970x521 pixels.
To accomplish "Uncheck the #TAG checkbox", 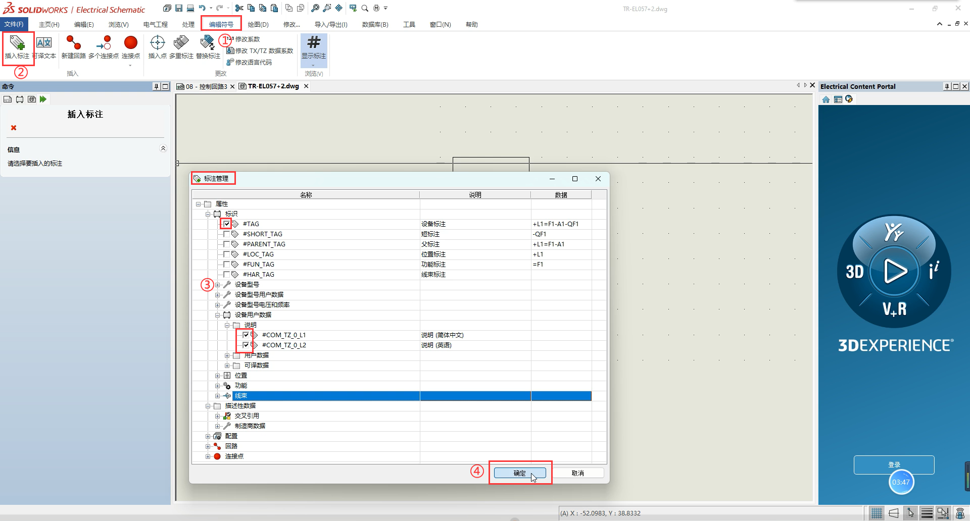I will [x=227, y=224].
